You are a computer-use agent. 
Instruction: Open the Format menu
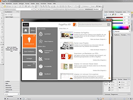pyautogui.click(x=27, y=4)
